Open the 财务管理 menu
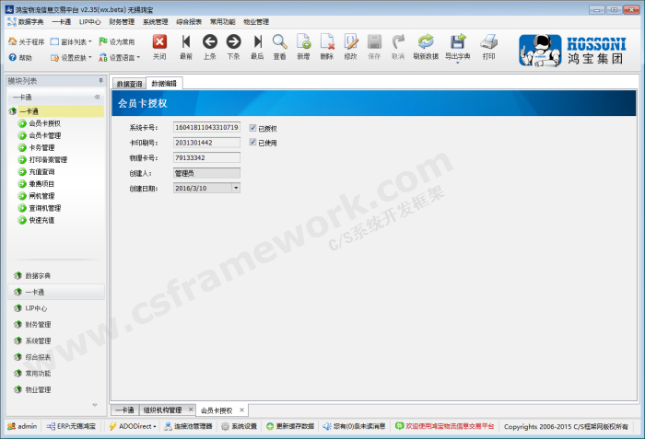The image size is (645, 439). point(121,21)
